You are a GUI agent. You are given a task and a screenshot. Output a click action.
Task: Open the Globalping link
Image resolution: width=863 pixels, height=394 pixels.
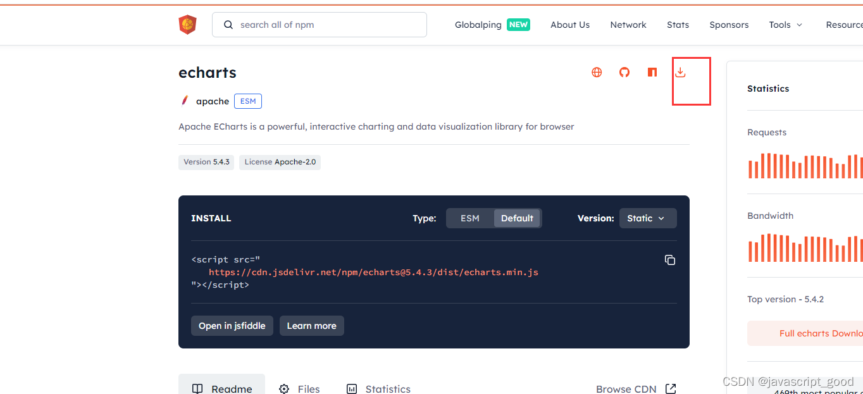478,25
